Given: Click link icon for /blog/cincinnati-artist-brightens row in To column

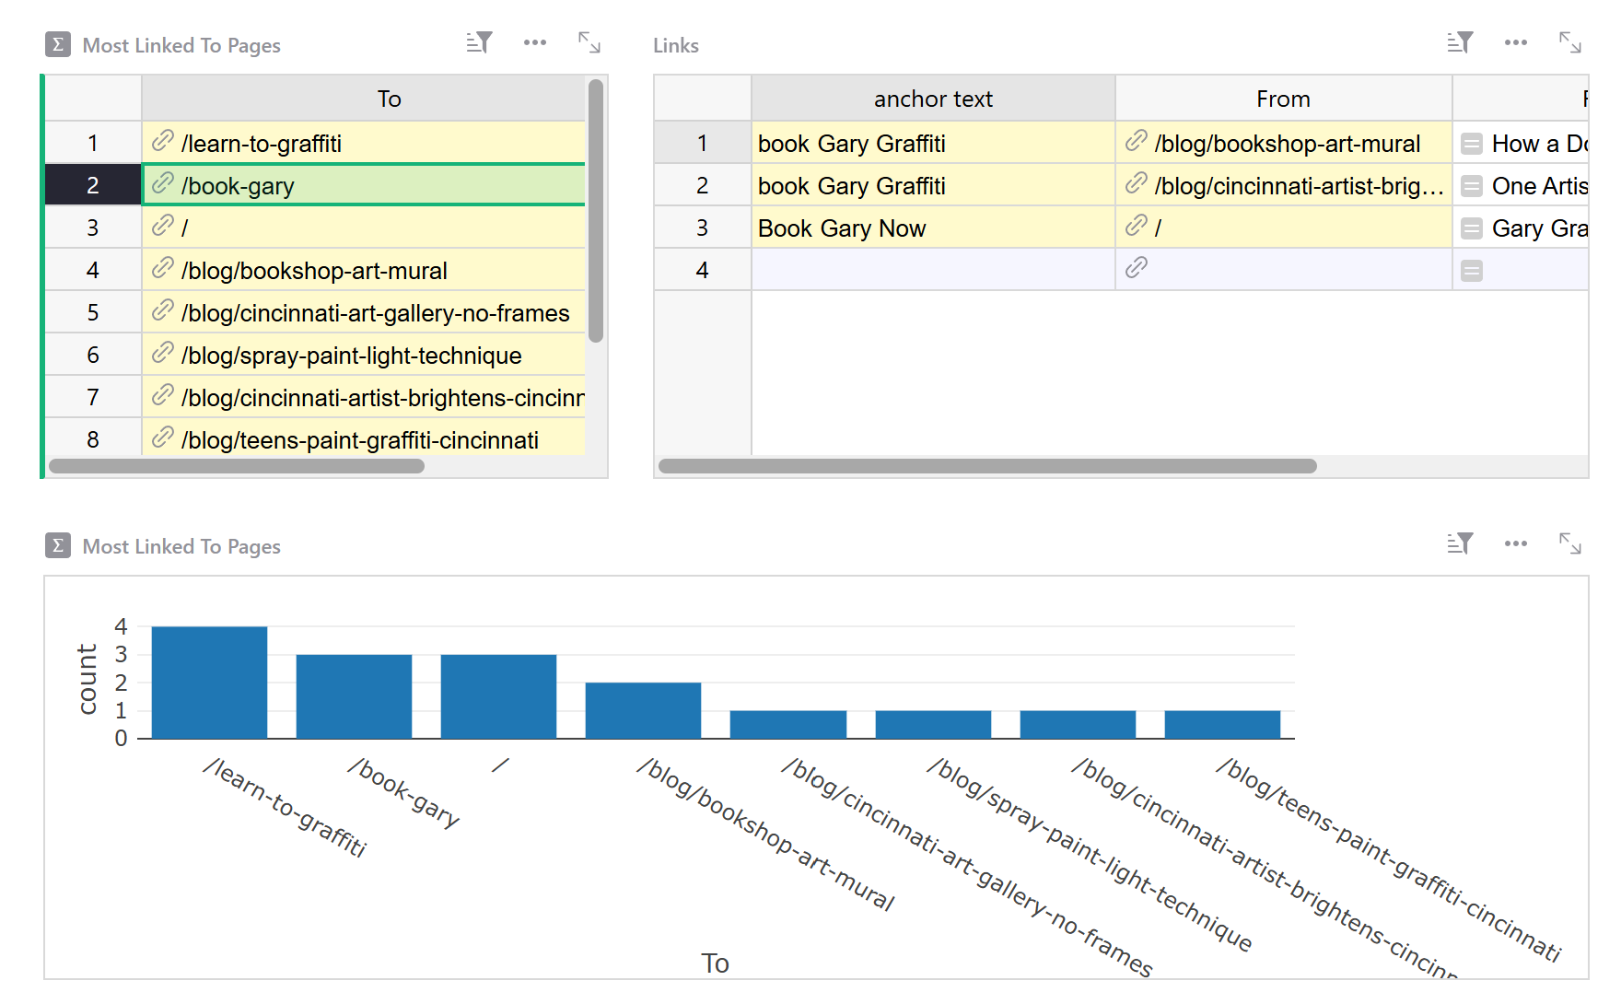Looking at the screenshot, I should (163, 395).
